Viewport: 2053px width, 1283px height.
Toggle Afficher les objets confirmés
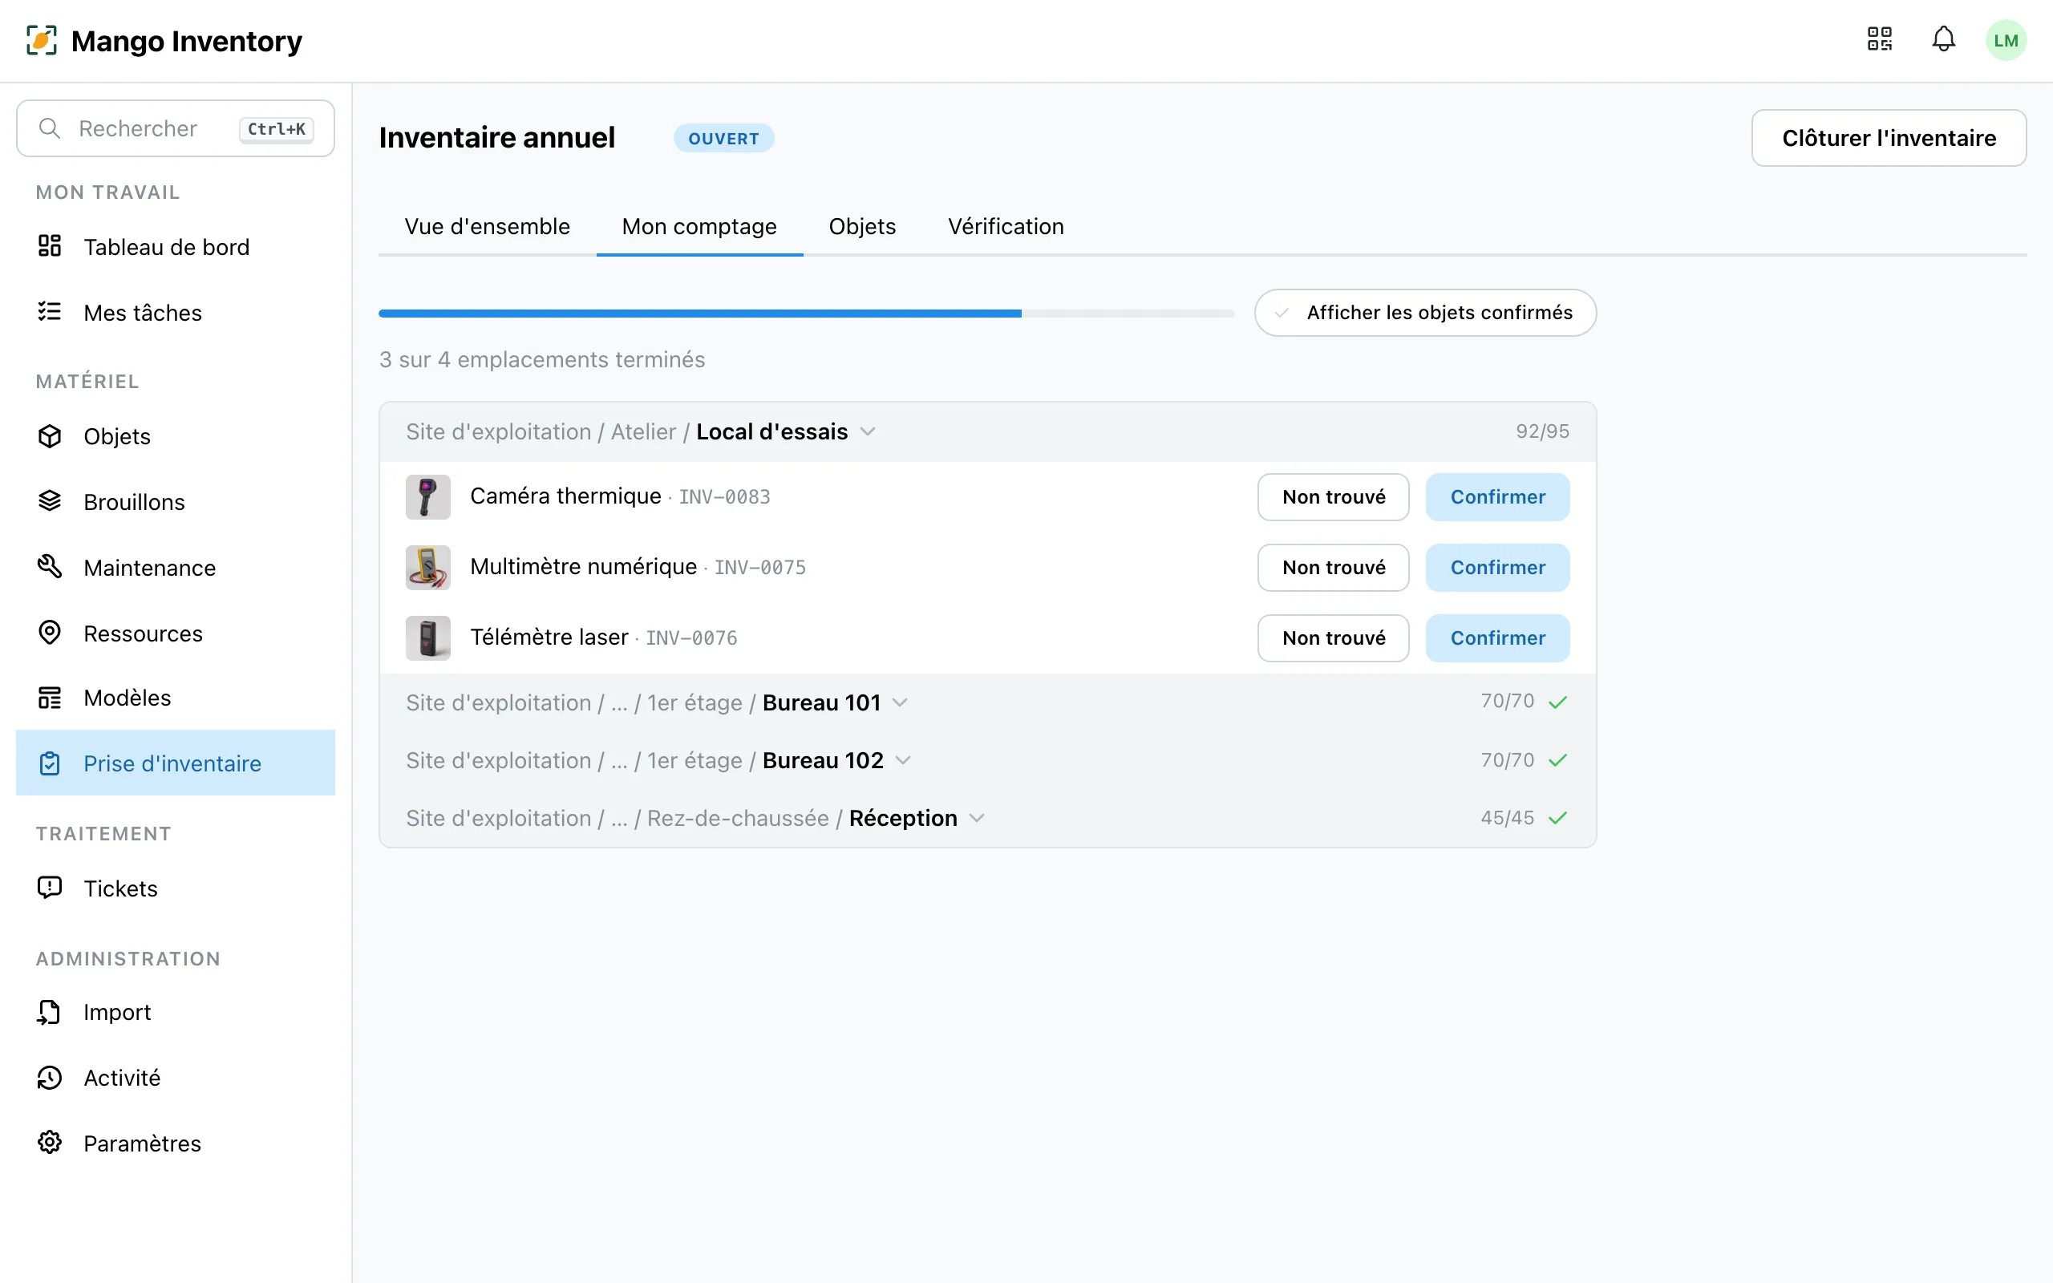coord(1425,312)
